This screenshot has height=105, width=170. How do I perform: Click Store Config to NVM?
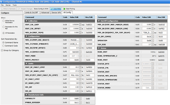(41, 9)
